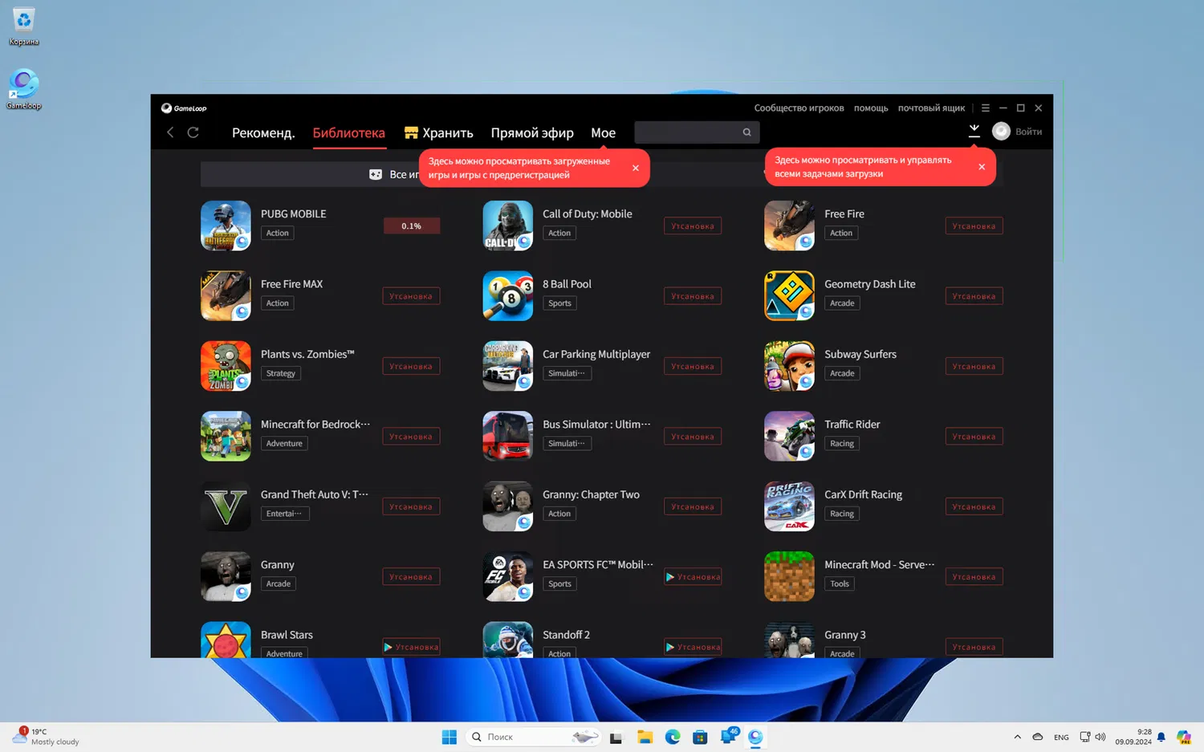Open the Мое tab

pyautogui.click(x=604, y=133)
